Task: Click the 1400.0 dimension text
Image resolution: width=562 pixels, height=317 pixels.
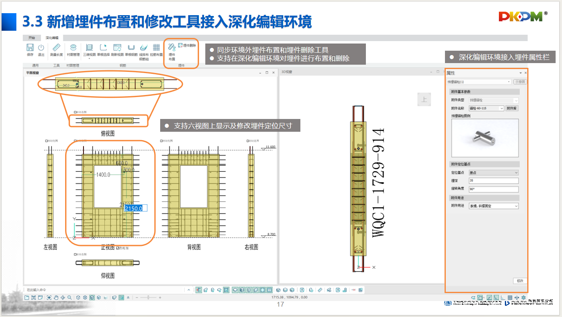Action: click(x=103, y=175)
